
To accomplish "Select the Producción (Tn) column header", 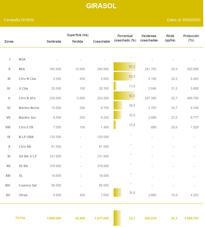I will pyautogui.click(x=191, y=38).
